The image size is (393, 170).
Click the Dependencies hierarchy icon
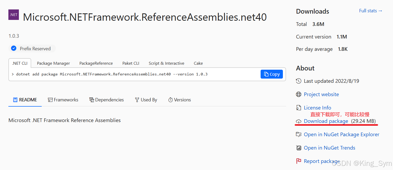point(91,100)
